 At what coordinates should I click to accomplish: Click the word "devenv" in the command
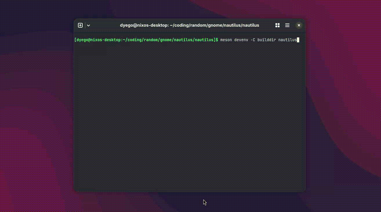[x=241, y=40]
